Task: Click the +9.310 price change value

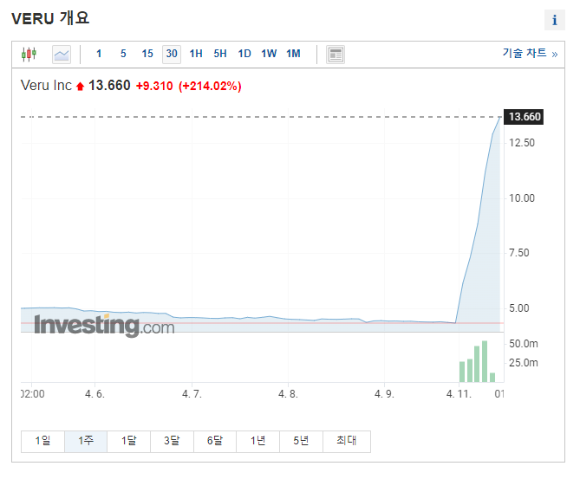Action: pyautogui.click(x=154, y=86)
